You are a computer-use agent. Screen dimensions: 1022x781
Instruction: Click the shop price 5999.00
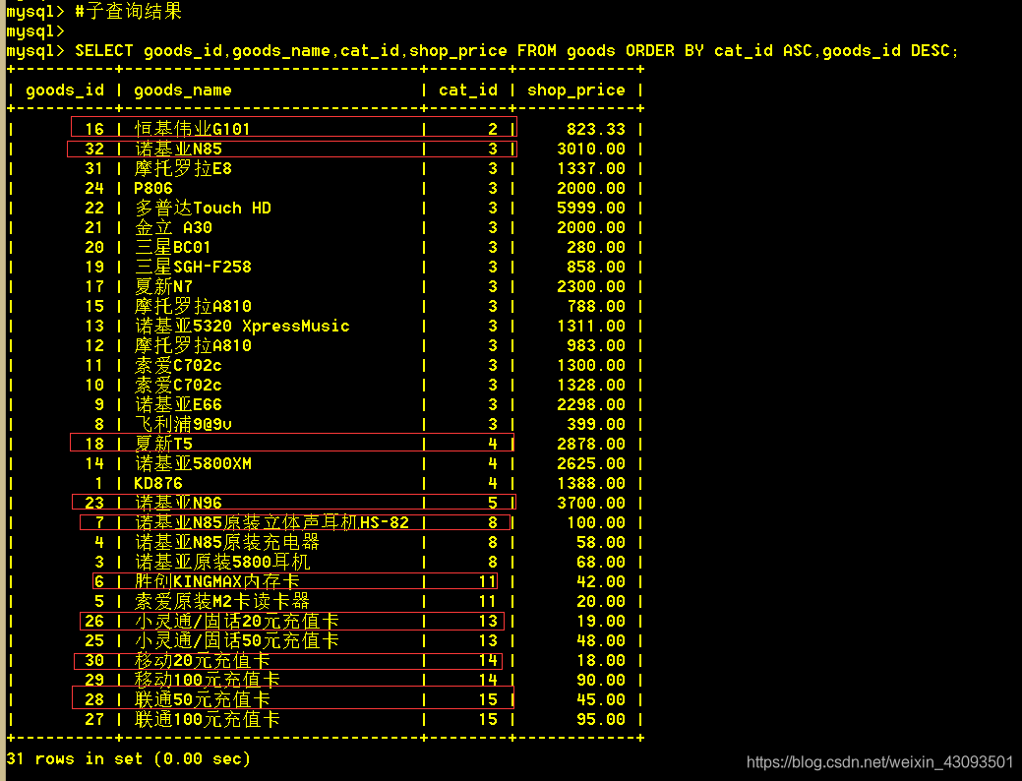coord(591,208)
